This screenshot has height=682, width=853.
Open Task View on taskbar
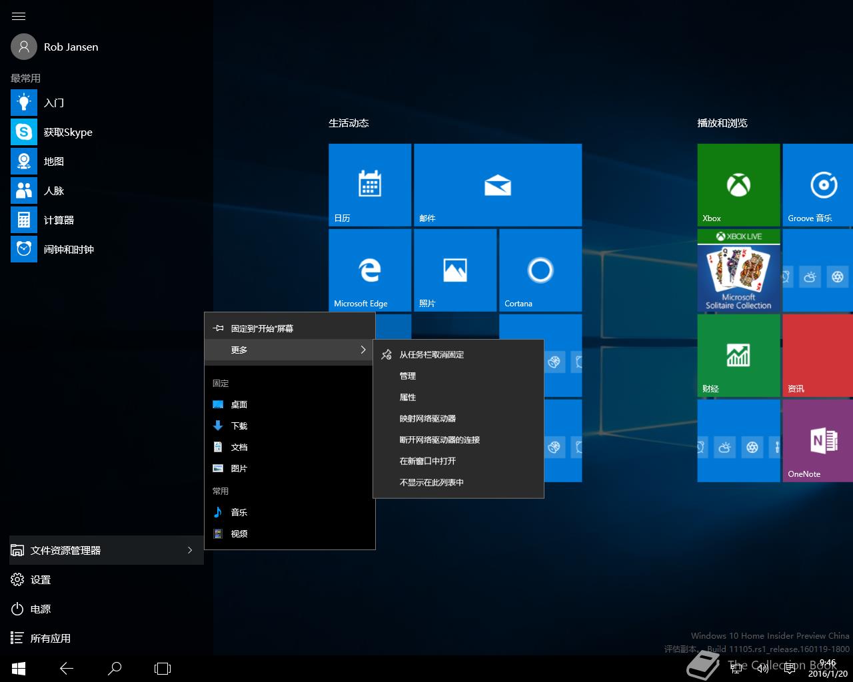pos(163,669)
